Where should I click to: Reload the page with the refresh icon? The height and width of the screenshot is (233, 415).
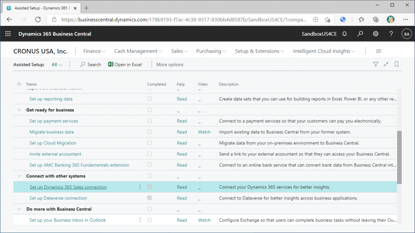(x=38, y=19)
